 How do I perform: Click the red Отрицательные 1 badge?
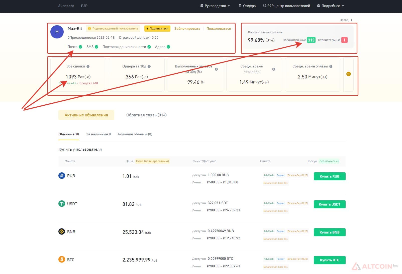(344, 40)
